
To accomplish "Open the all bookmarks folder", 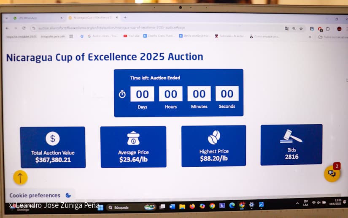I will tap(331, 37).
